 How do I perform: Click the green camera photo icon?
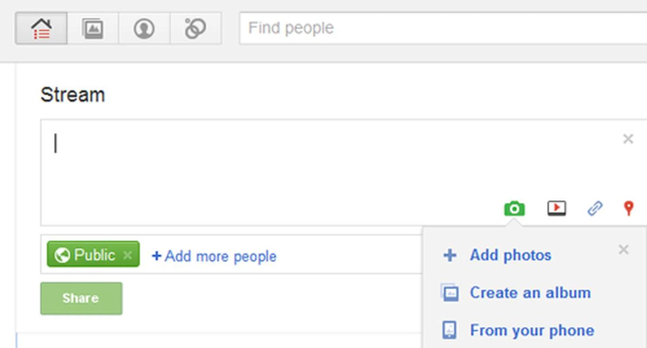click(x=514, y=208)
